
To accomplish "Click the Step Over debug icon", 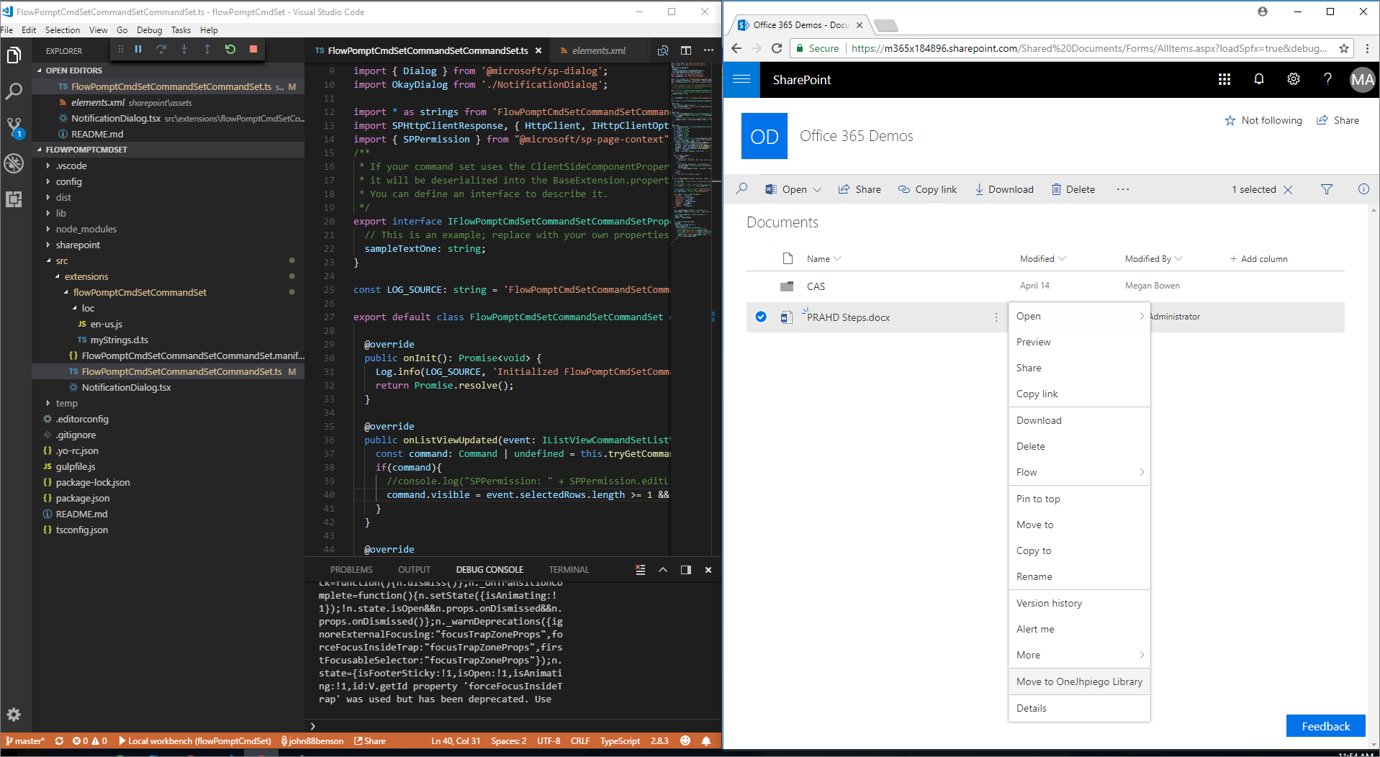I will click(161, 49).
